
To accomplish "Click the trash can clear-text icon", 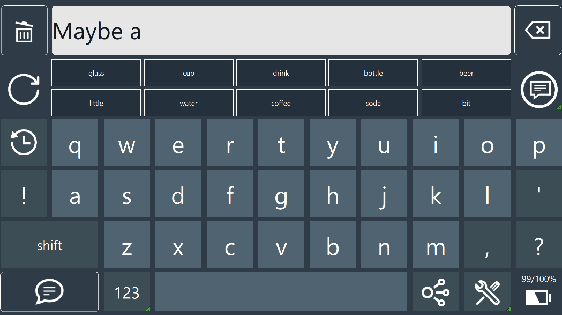I will (x=24, y=31).
